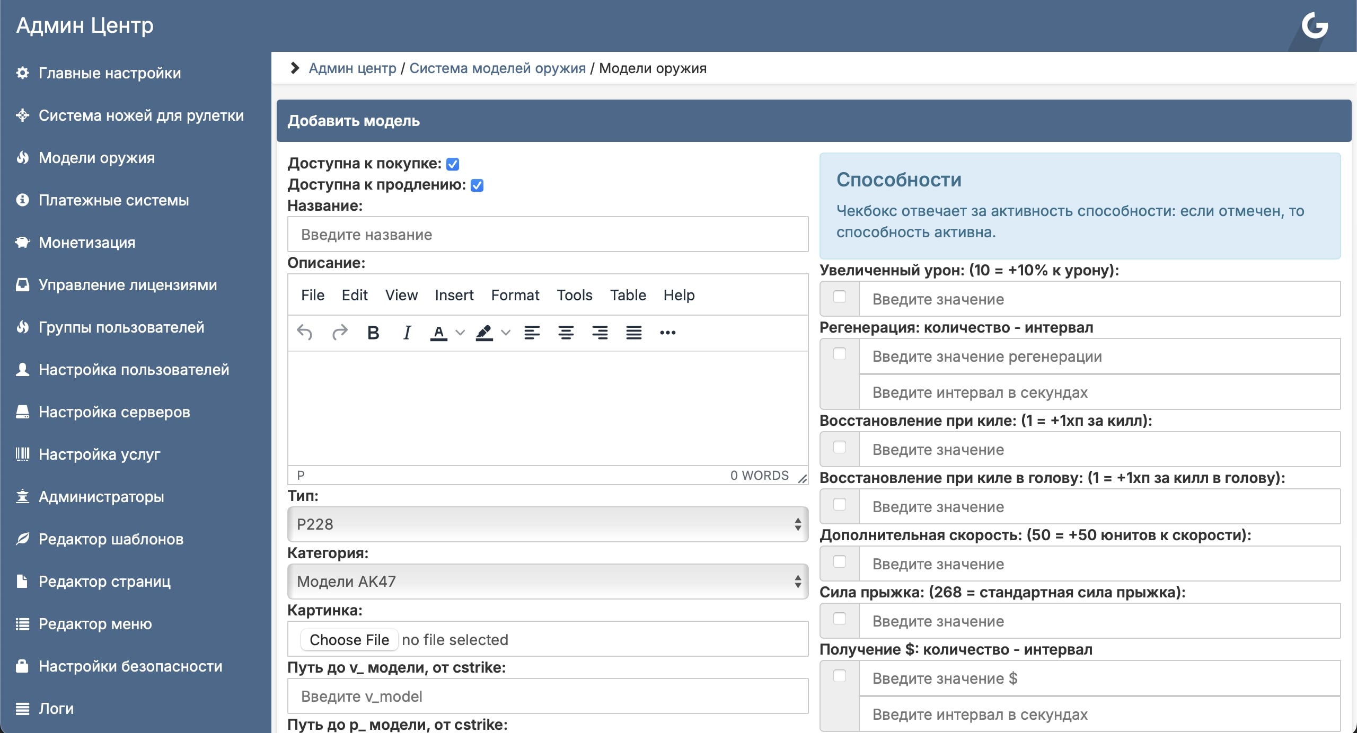The image size is (1357, 733).
Task: Enable Сила прыжка checkbox
Action: [x=840, y=619]
